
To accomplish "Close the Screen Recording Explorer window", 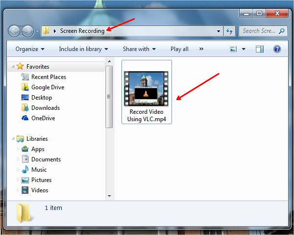I will coord(277,14).
